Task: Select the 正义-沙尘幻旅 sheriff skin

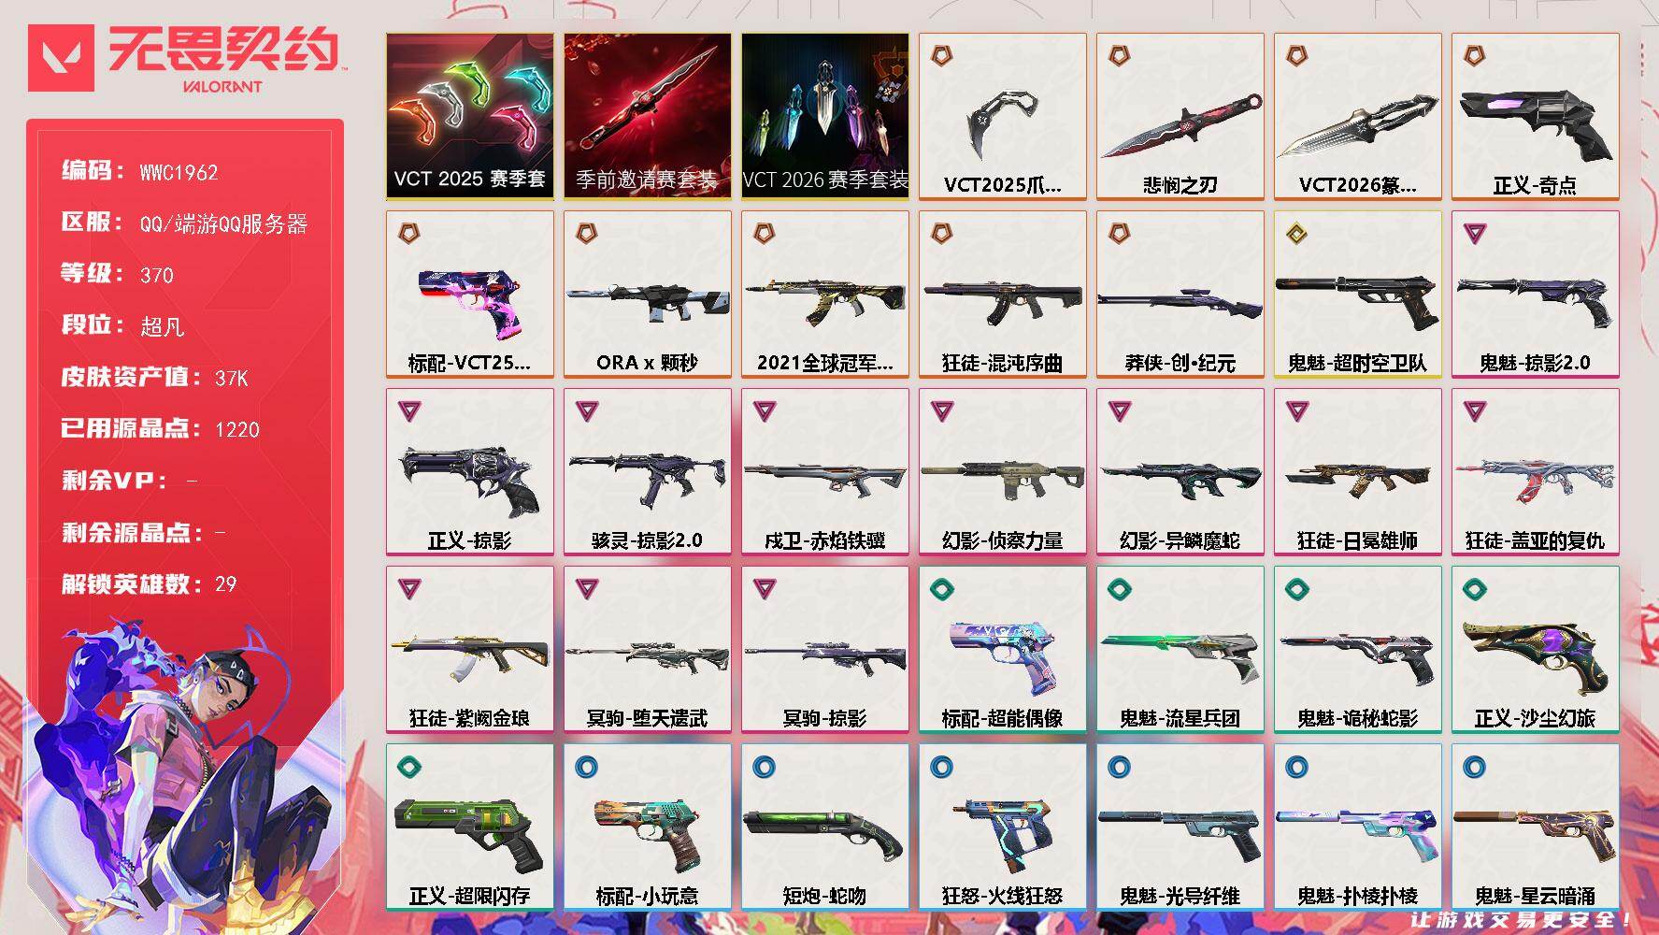Action: [x=1535, y=649]
